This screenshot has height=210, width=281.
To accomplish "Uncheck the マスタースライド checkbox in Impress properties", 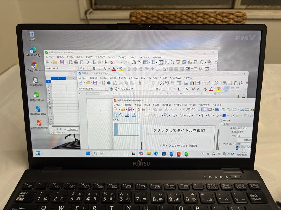I will point(237,147).
